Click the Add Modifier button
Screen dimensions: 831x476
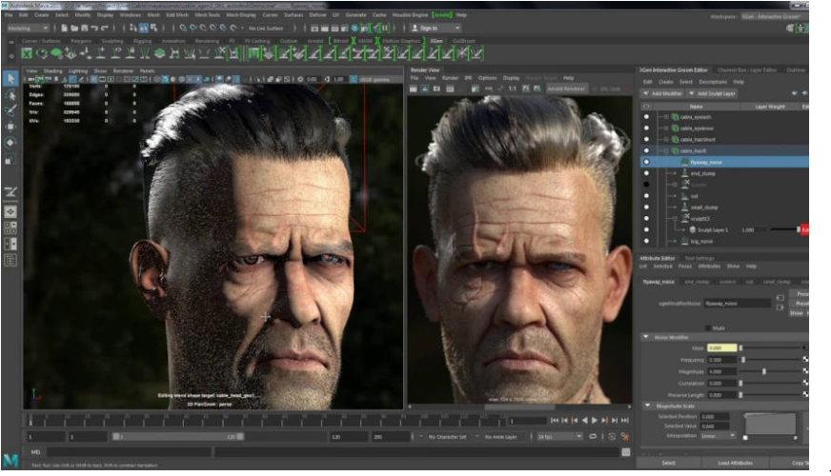(x=662, y=93)
